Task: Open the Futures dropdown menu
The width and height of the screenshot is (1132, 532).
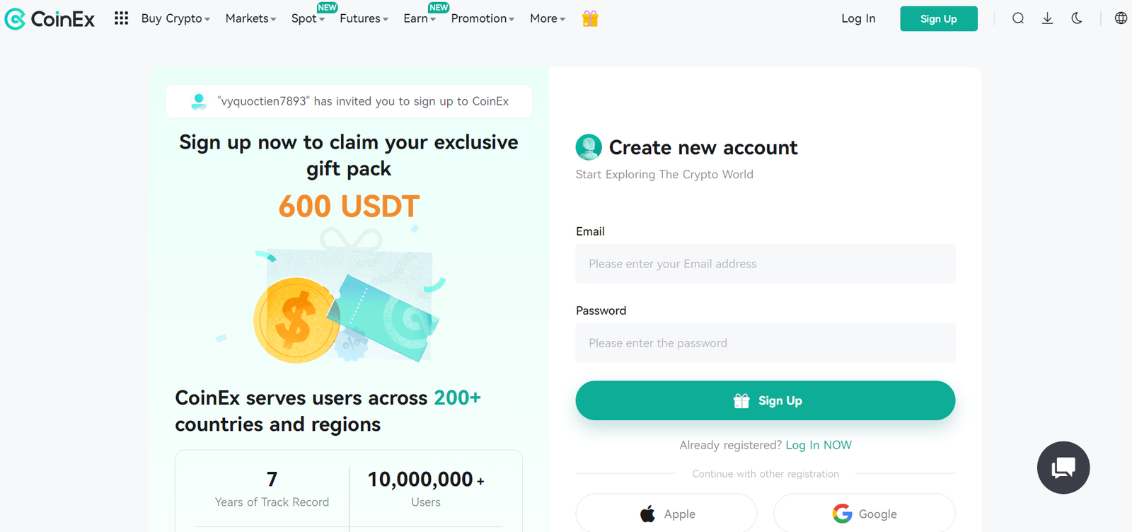Action: (361, 18)
